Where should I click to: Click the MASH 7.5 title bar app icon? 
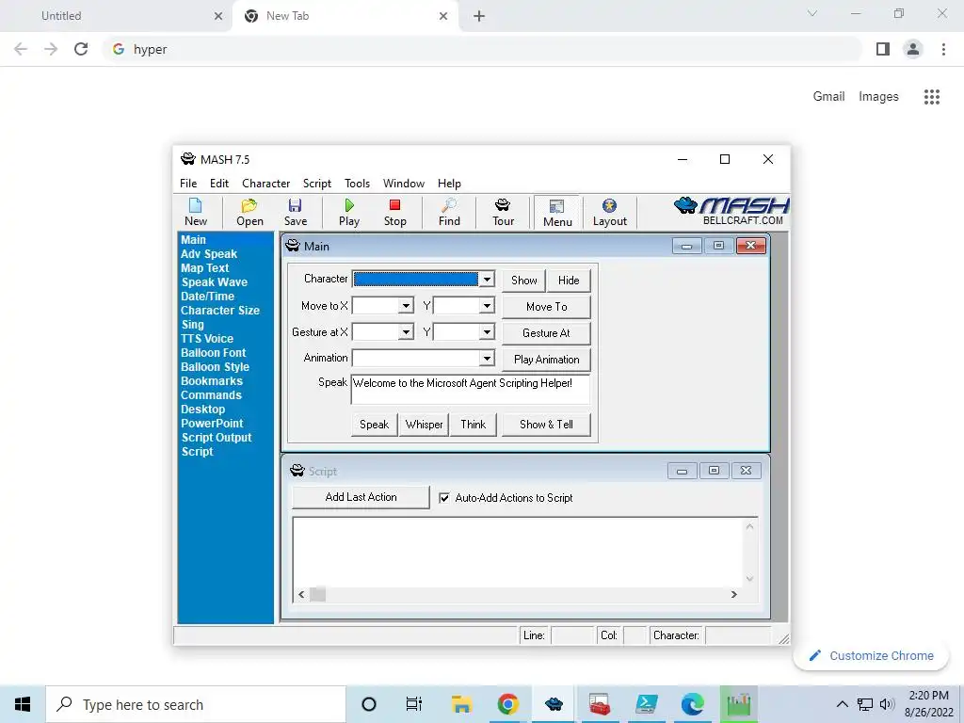tap(187, 159)
